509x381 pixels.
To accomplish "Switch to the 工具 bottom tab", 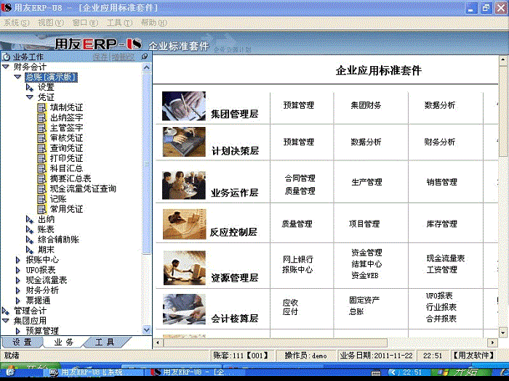I will tap(105, 342).
